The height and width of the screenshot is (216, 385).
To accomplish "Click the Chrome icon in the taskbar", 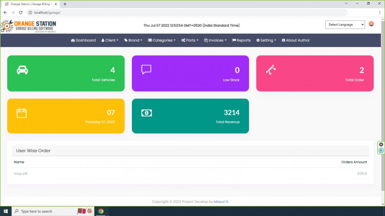I will pyautogui.click(x=101, y=211).
